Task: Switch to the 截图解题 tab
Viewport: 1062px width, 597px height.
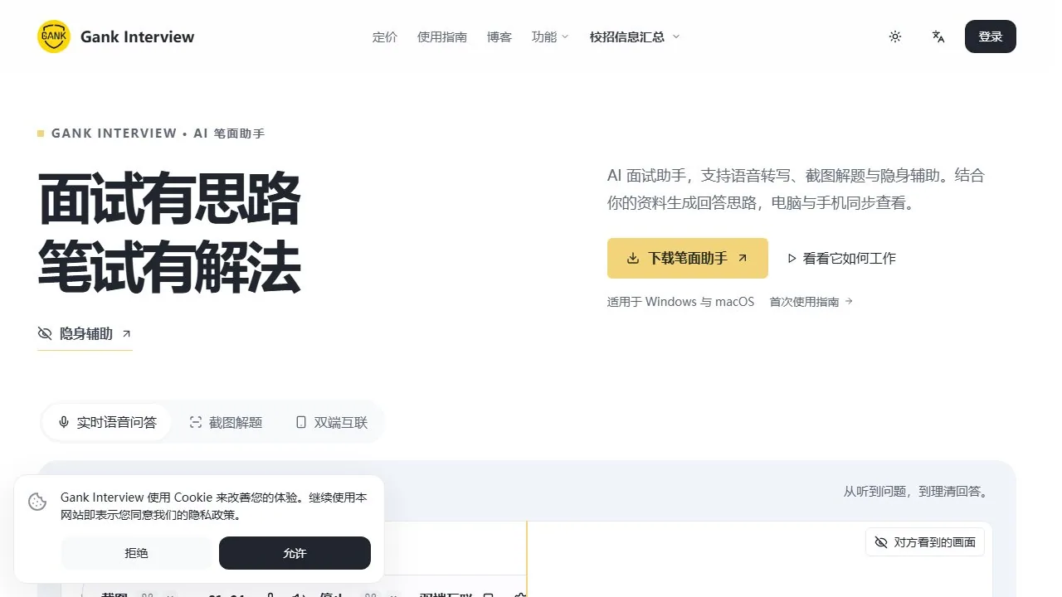Action: [x=226, y=422]
